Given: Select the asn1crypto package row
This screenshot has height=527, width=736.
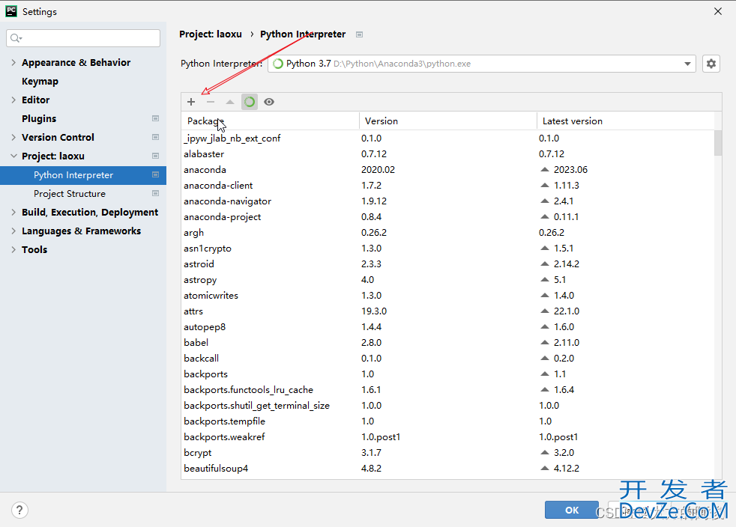Looking at the screenshot, I should click(447, 249).
